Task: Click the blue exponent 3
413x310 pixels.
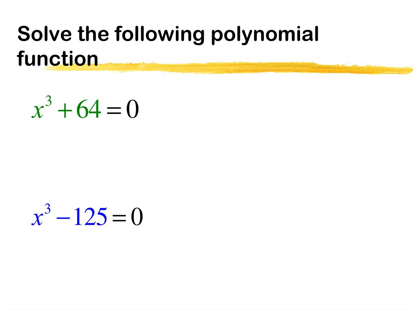Action: click(48, 208)
